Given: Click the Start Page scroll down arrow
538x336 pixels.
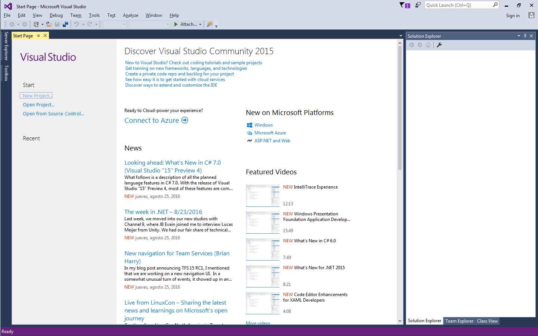Looking at the screenshot, I should (400, 321).
